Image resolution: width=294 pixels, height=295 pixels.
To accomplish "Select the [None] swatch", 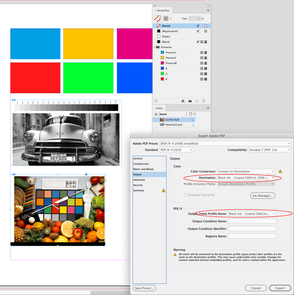I will coord(182,26).
